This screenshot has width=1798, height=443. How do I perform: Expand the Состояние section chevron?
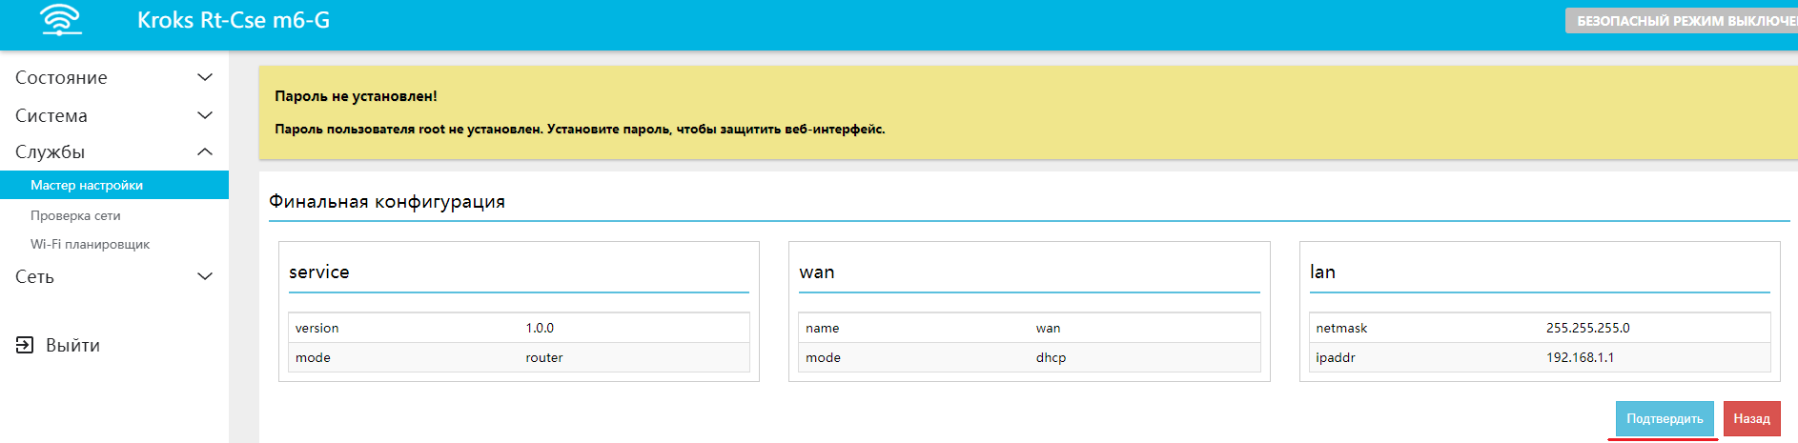[x=204, y=77]
